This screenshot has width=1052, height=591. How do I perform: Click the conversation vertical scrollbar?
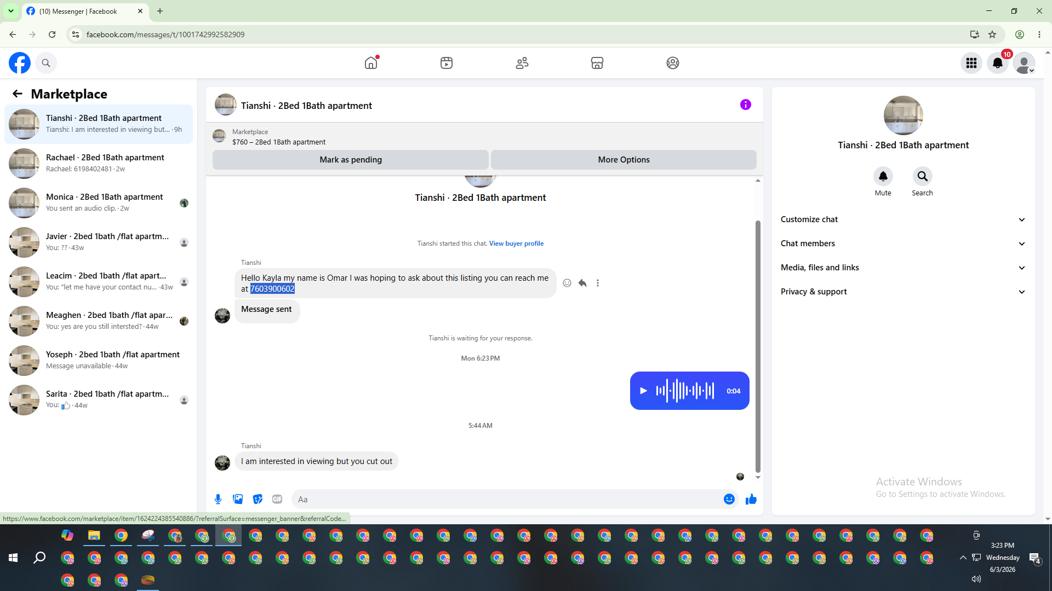[x=758, y=346]
